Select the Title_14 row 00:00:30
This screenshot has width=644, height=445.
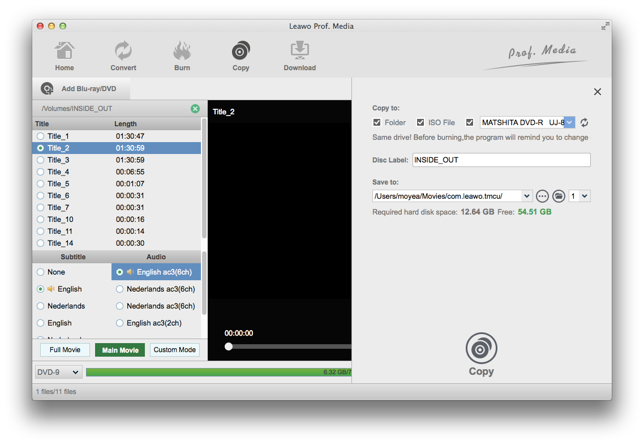[x=117, y=243]
